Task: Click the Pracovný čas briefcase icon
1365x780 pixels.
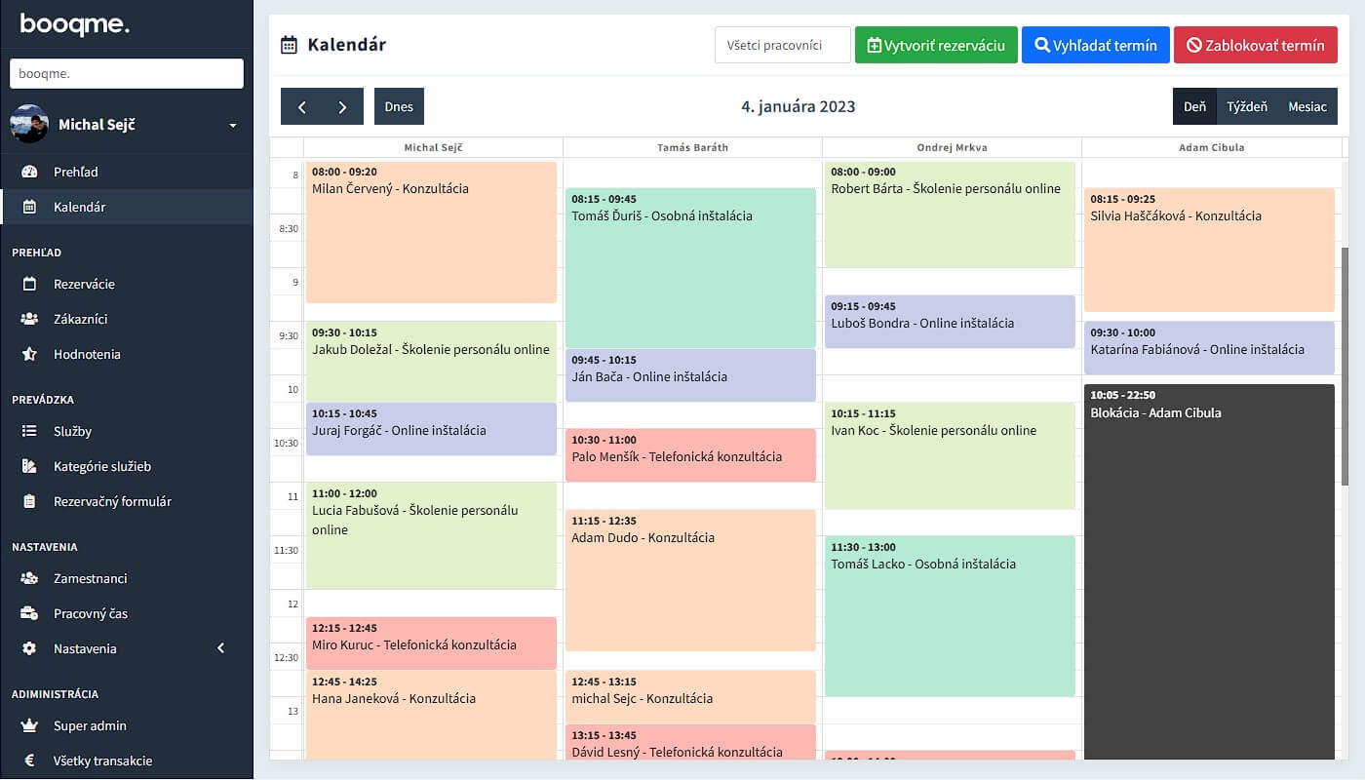Action: tap(29, 613)
